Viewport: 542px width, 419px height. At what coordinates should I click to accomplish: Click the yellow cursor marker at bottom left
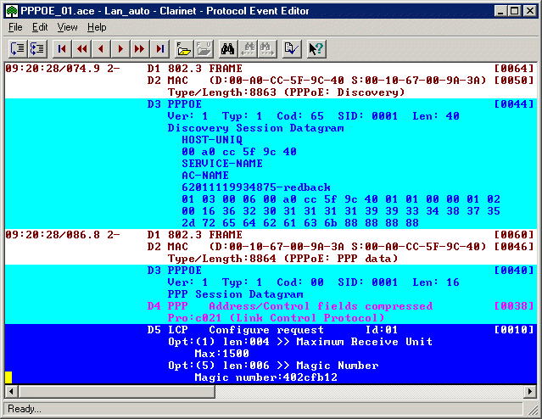[x=8, y=377]
